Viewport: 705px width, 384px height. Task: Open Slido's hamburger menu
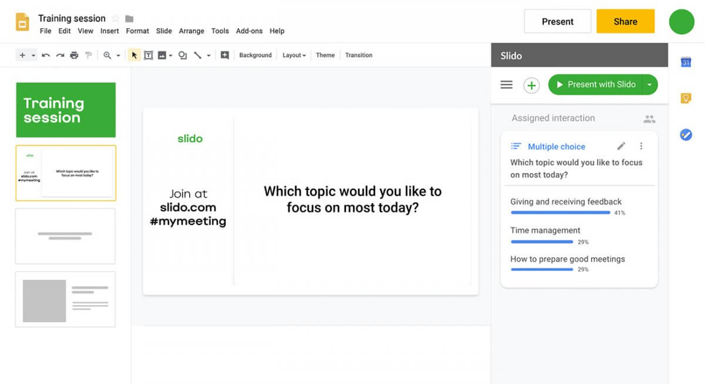[506, 84]
